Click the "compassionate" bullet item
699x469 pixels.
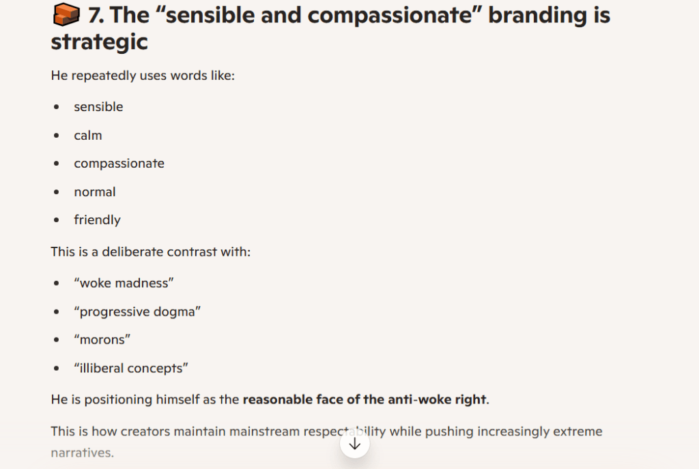pos(119,164)
